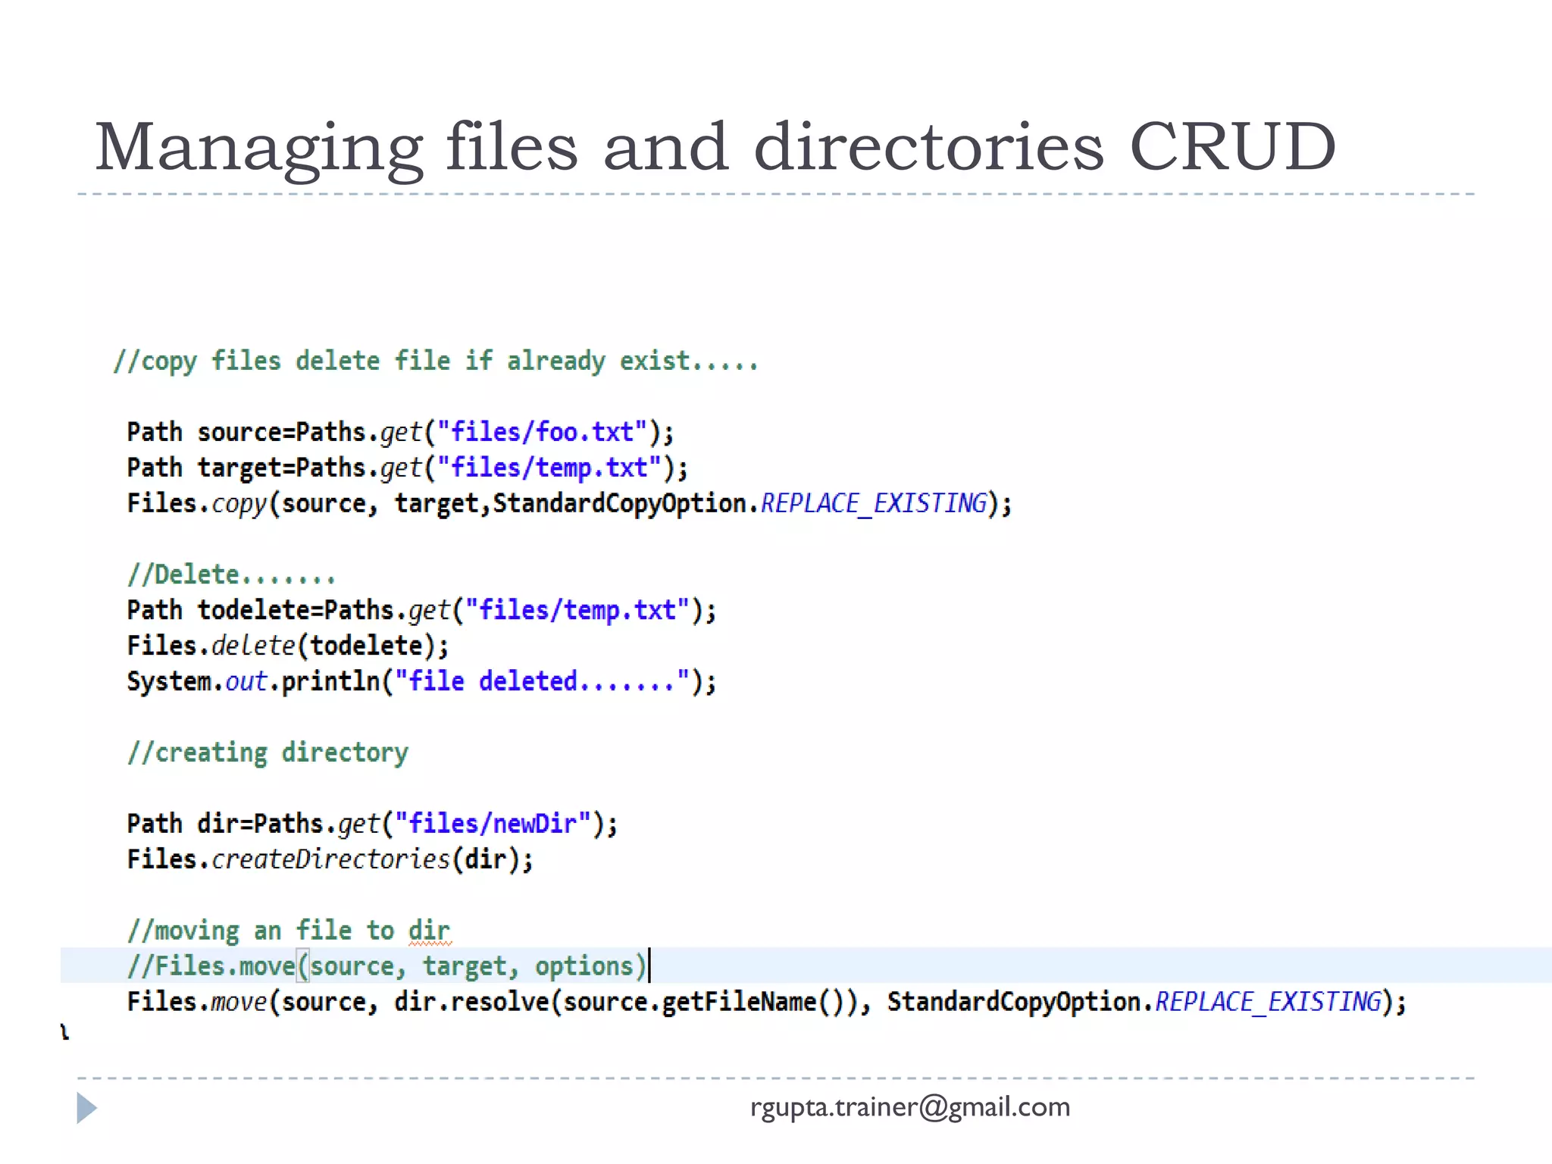Screen dimensions: 1552x1164
Task: Click the slide title 'Managing files and directories CRUD'
Action: pos(715,147)
